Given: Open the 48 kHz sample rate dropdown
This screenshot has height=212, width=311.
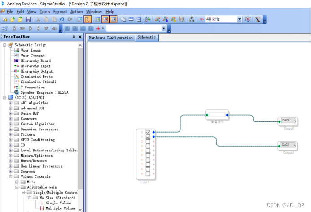Looking at the screenshot, I should pos(239,19).
